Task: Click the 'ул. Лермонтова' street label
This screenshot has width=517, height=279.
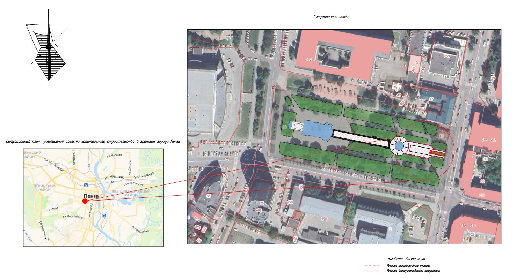Action: (73, 217)
